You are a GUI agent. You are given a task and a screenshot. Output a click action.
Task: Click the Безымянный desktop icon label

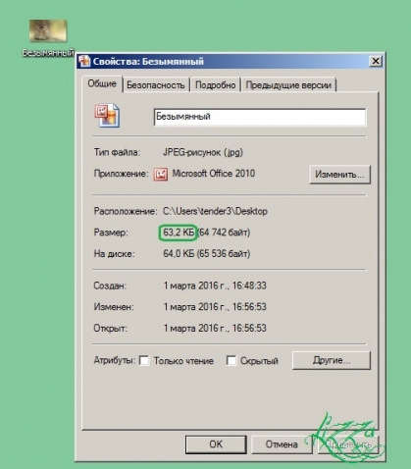[x=48, y=52]
